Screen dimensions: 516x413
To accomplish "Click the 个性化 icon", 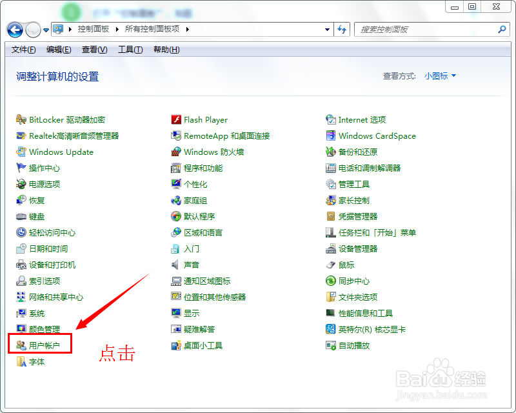I will (x=176, y=184).
